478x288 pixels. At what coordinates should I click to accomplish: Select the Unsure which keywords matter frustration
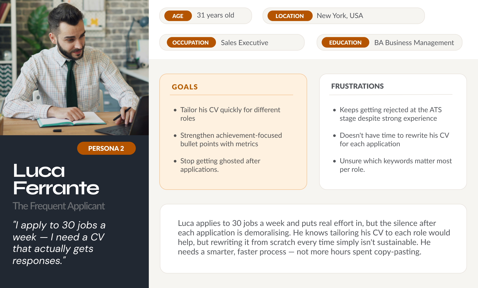click(x=396, y=165)
